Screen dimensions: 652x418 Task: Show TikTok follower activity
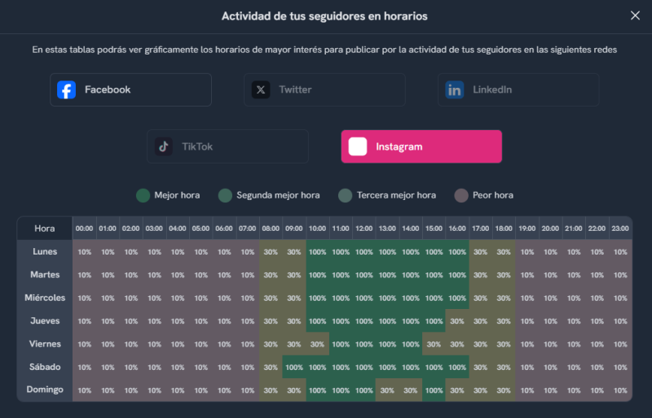228,146
